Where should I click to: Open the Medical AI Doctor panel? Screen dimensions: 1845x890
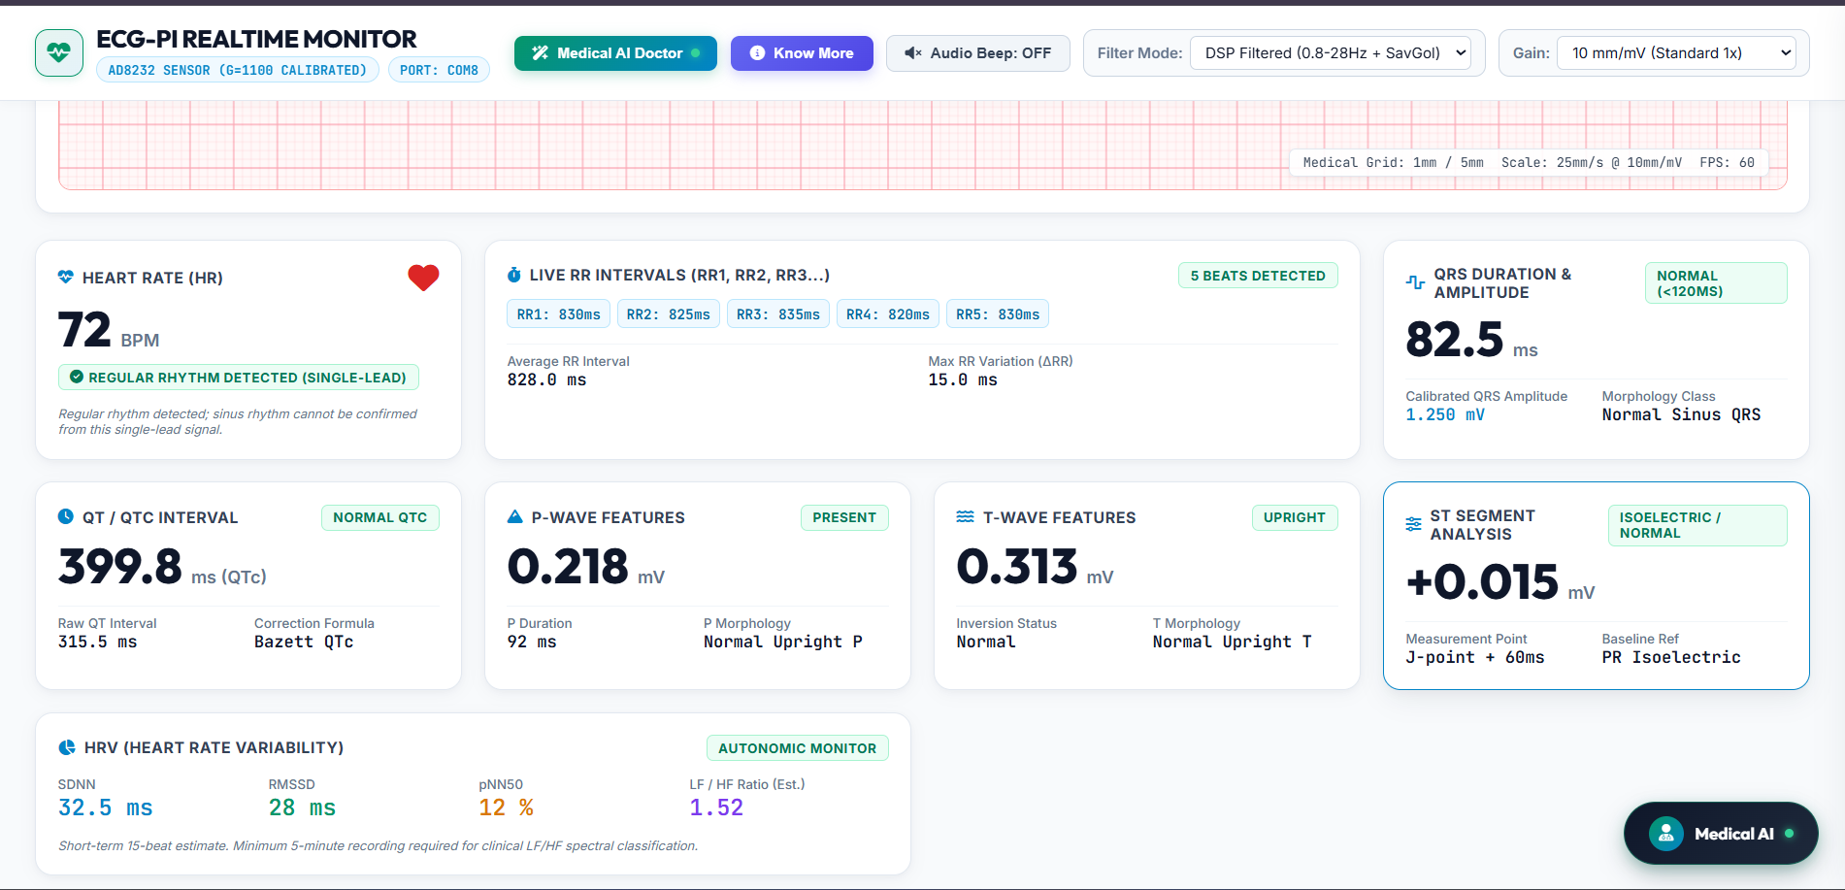point(615,53)
